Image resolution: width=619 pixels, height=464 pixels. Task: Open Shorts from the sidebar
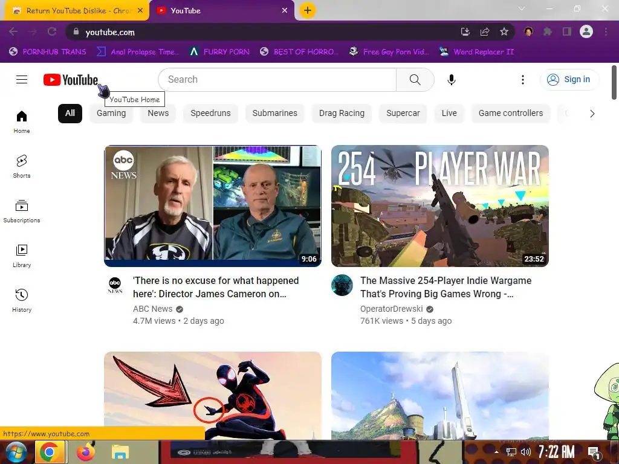(22, 167)
